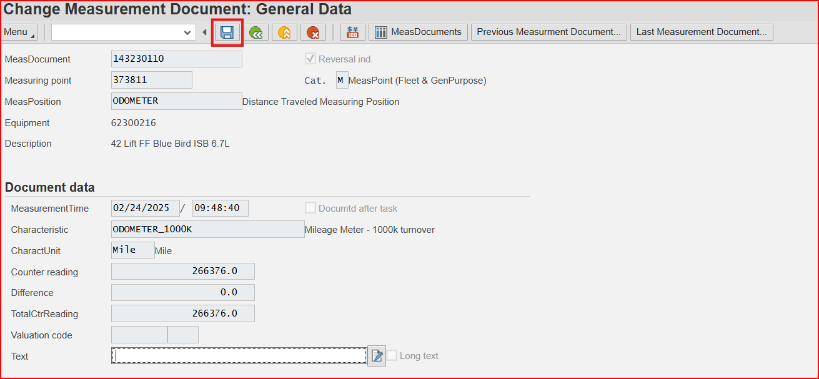
Task: Click the MeasurementTime label
Action: 50,209
